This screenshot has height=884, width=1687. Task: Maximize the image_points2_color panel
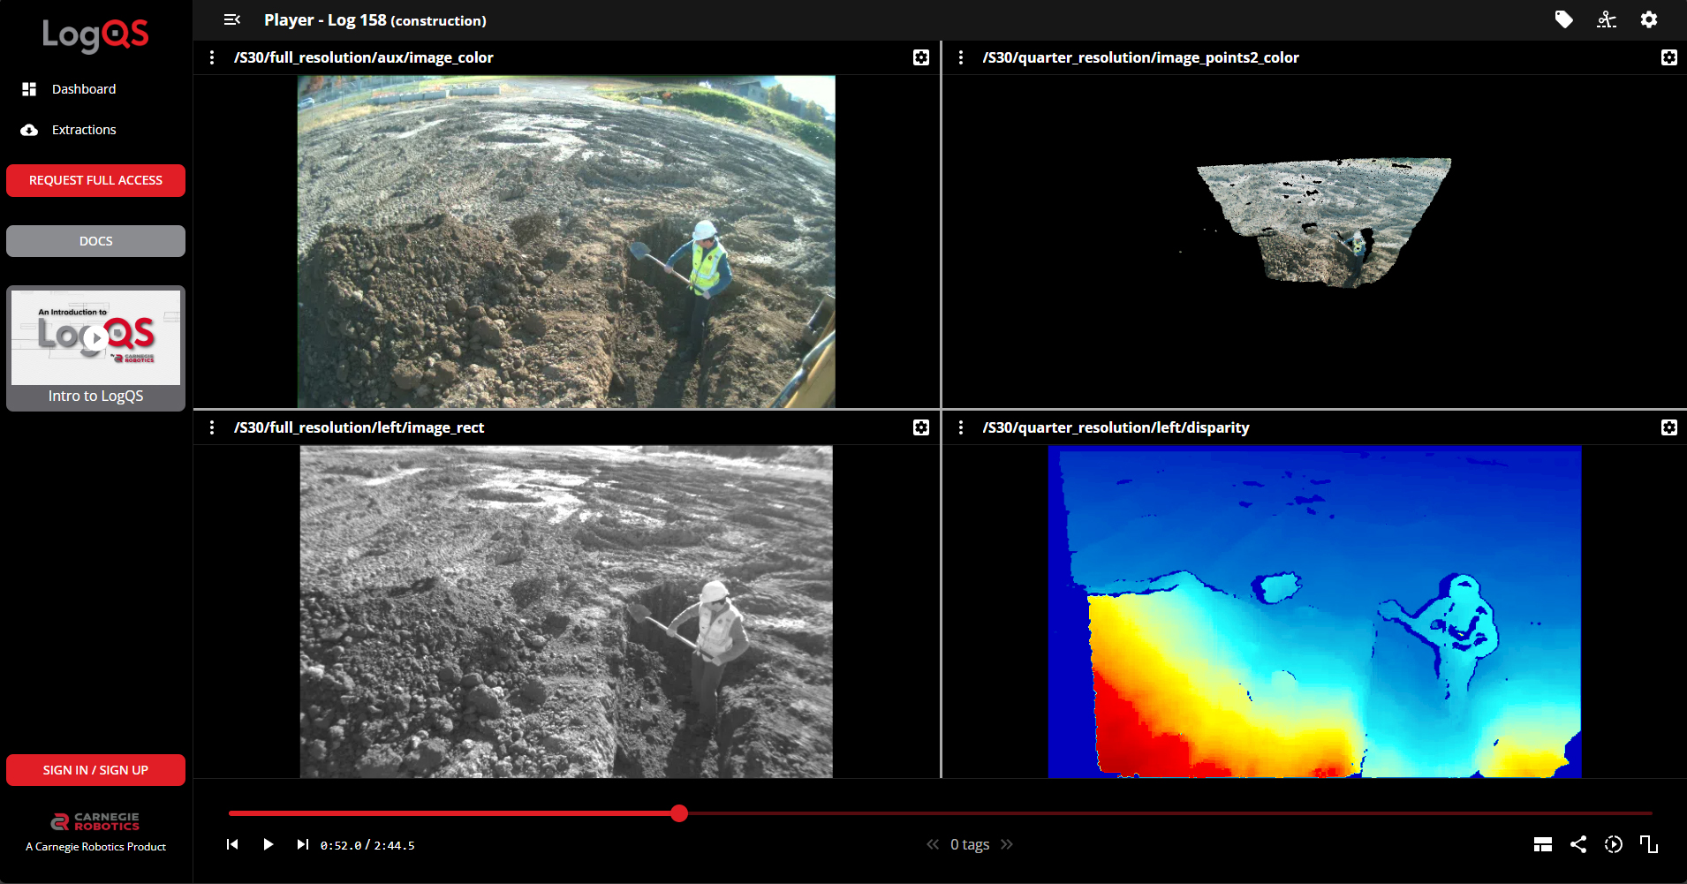tap(1668, 57)
